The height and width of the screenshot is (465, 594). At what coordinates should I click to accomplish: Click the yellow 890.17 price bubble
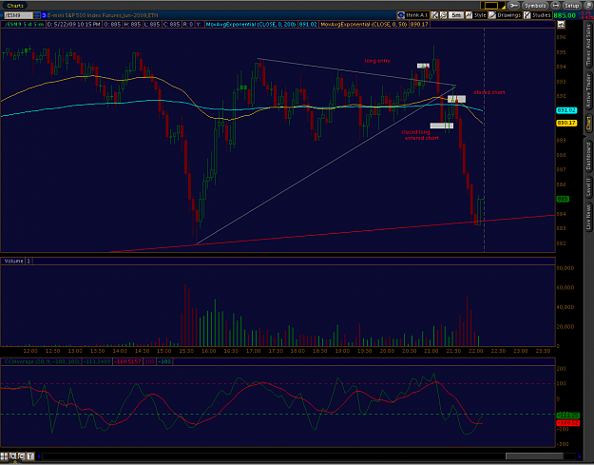[x=566, y=123]
